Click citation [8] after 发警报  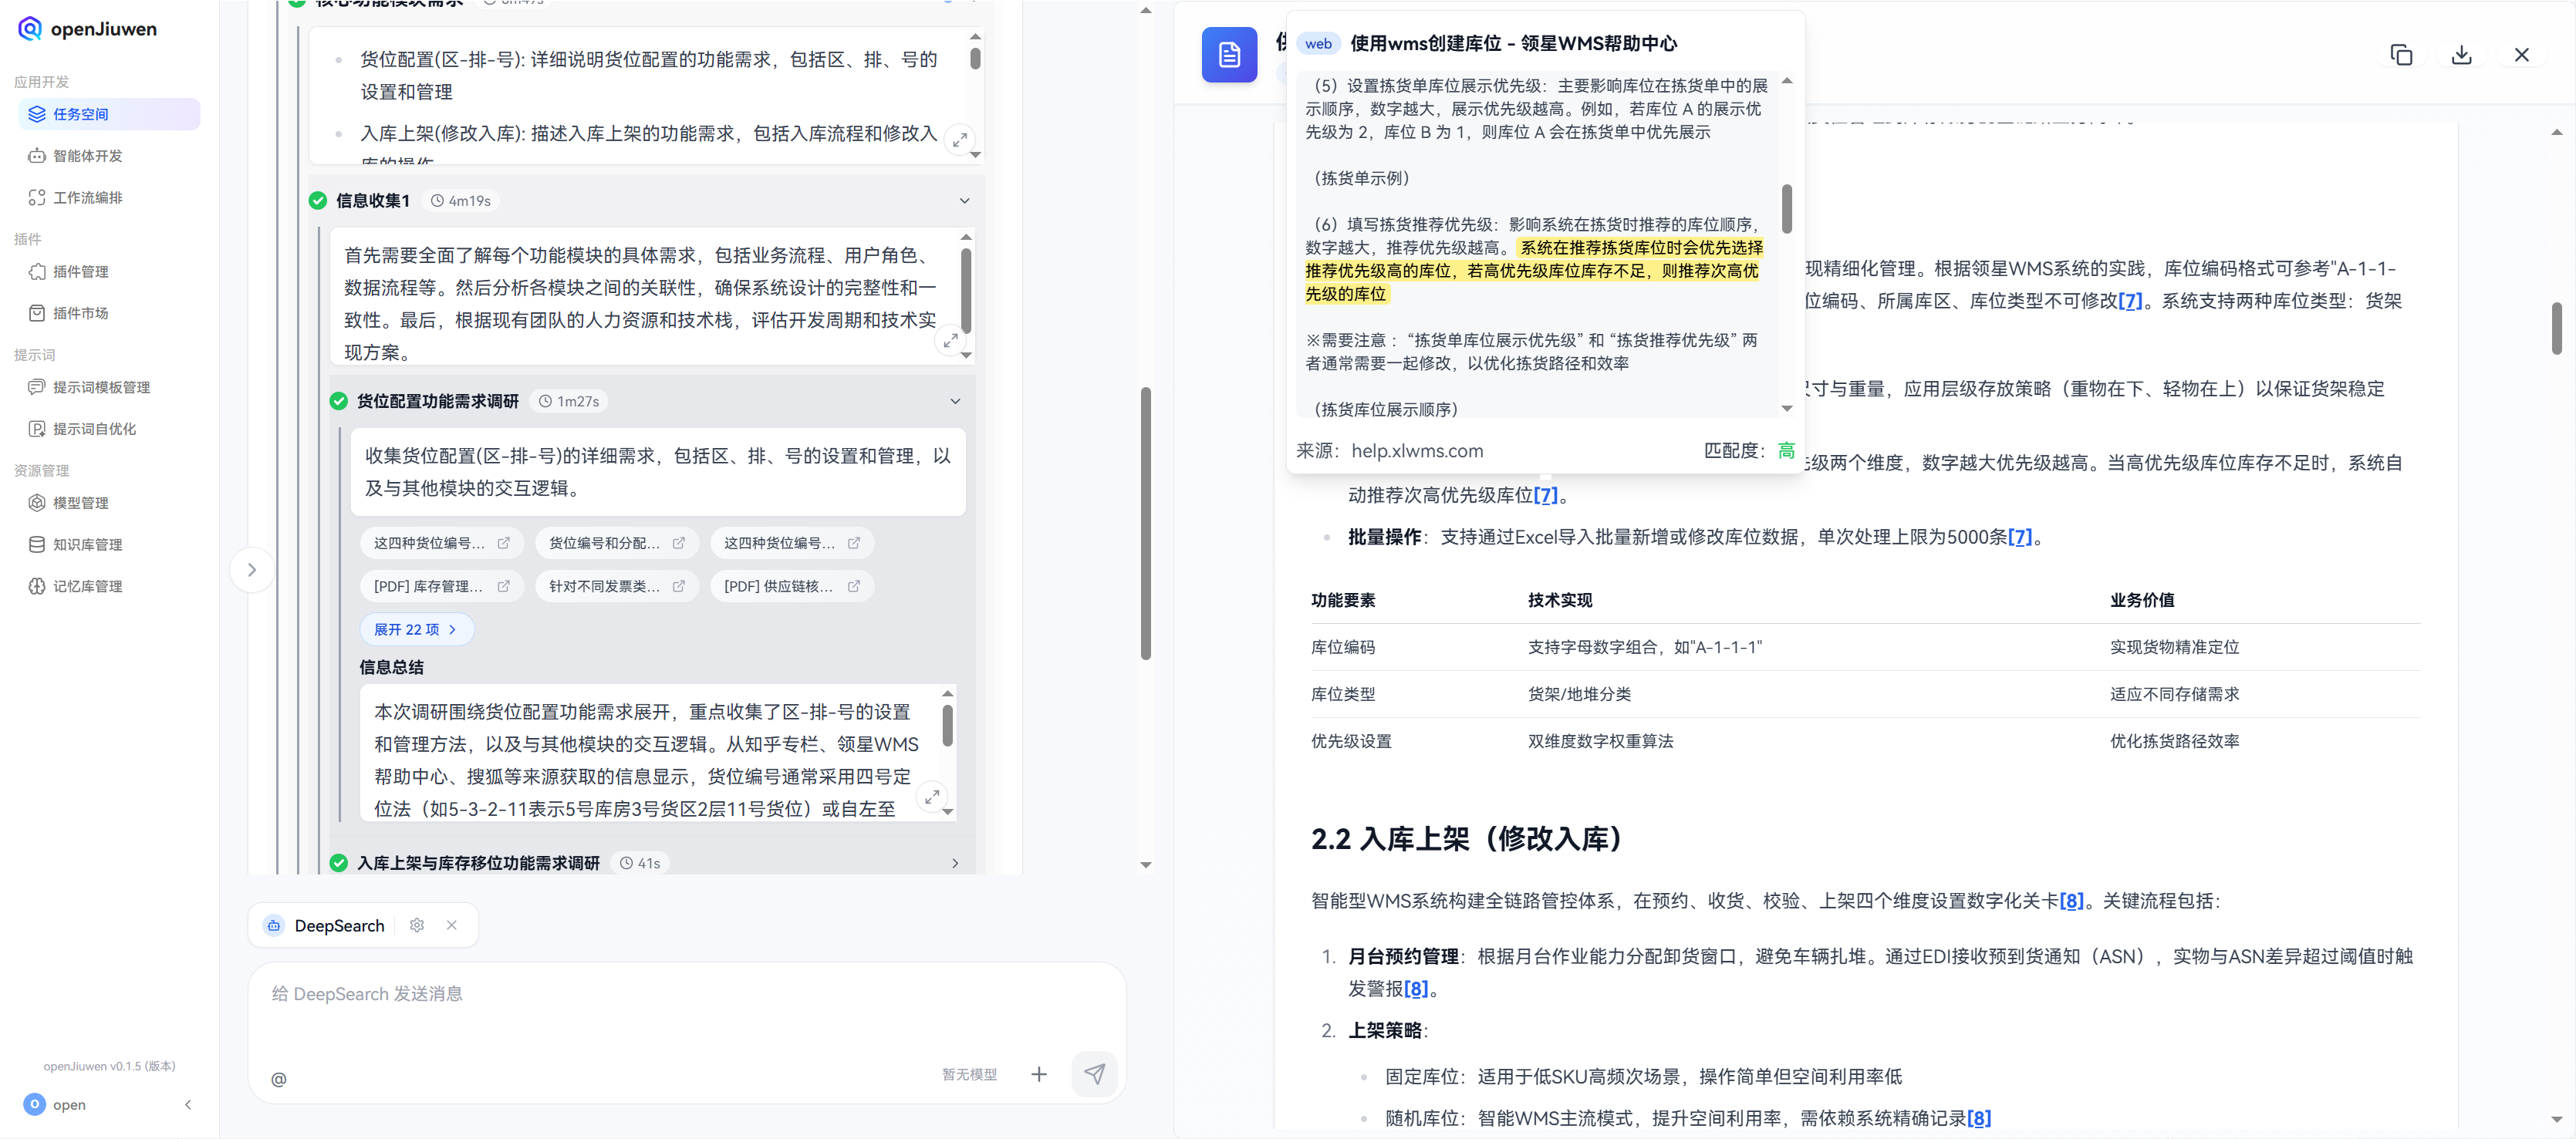click(1416, 989)
